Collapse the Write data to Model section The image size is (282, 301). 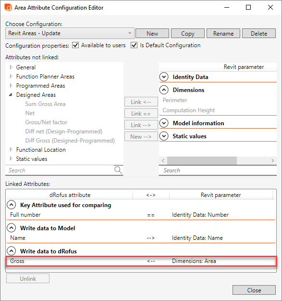coord(12,228)
